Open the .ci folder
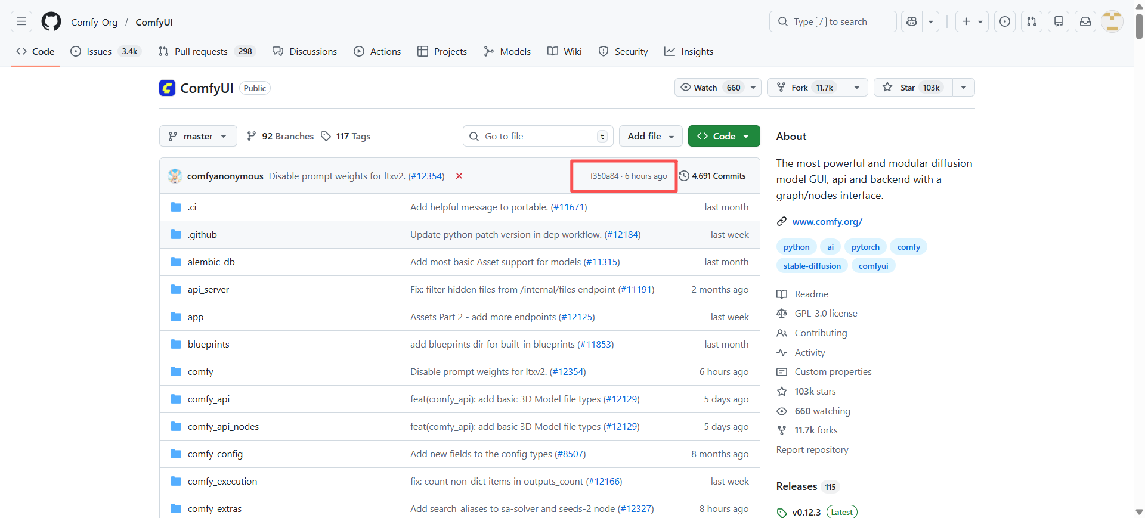The width and height of the screenshot is (1145, 518). pos(192,207)
